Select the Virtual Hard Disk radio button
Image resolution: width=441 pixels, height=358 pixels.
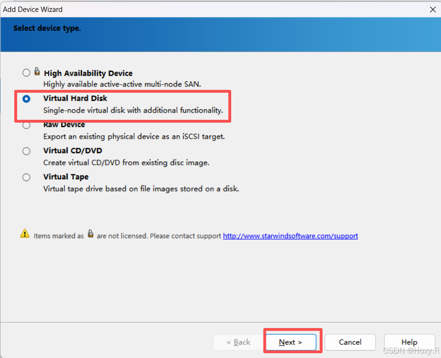(26, 99)
